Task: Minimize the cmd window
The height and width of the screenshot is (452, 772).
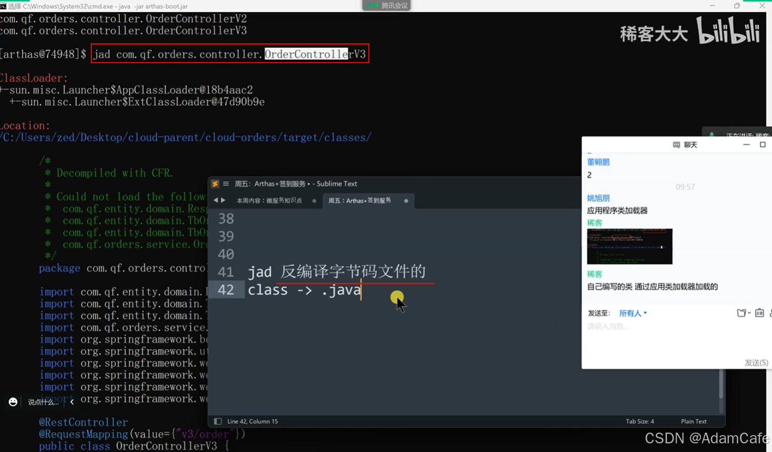Action: pos(713,6)
